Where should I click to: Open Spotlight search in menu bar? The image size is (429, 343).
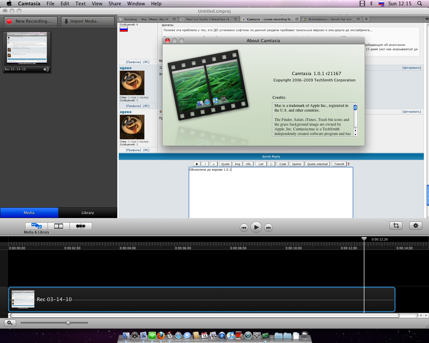tap(420, 4)
